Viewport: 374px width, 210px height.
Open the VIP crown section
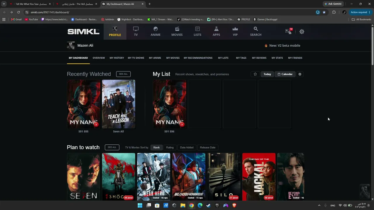(x=235, y=32)
